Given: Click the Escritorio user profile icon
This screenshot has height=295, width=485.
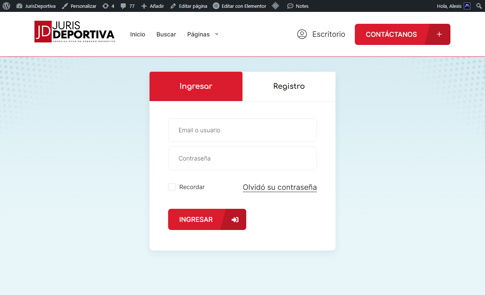Looking at the screenshot, I should (302, 34).
